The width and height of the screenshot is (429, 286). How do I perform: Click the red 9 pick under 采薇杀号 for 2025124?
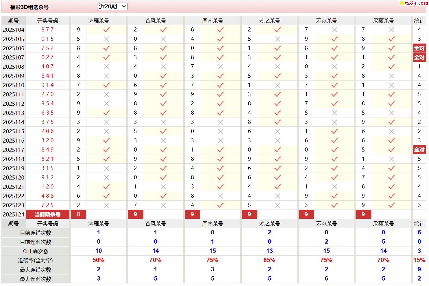tap(363, 214)
